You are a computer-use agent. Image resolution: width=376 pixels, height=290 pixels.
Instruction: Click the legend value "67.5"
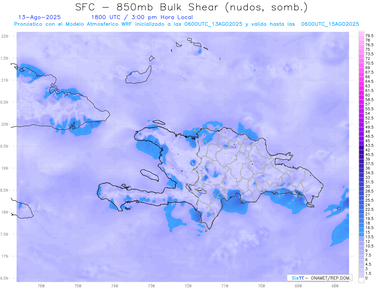point(369,72)
